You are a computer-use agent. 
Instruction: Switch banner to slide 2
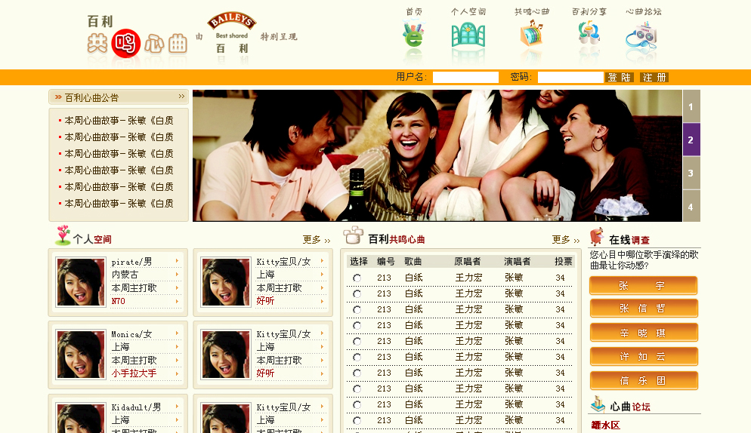pos(691,140)
